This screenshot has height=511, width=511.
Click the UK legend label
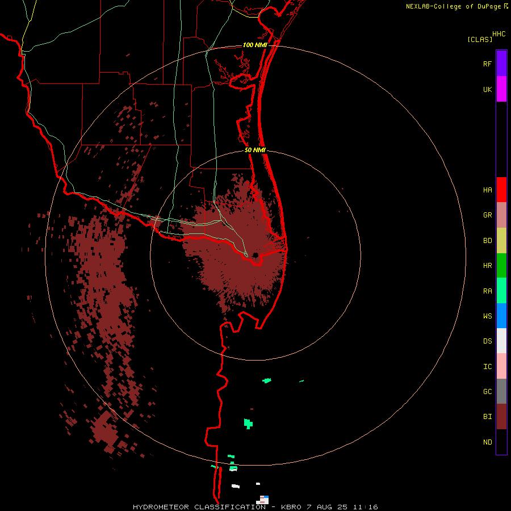click(x=487, y=90)
